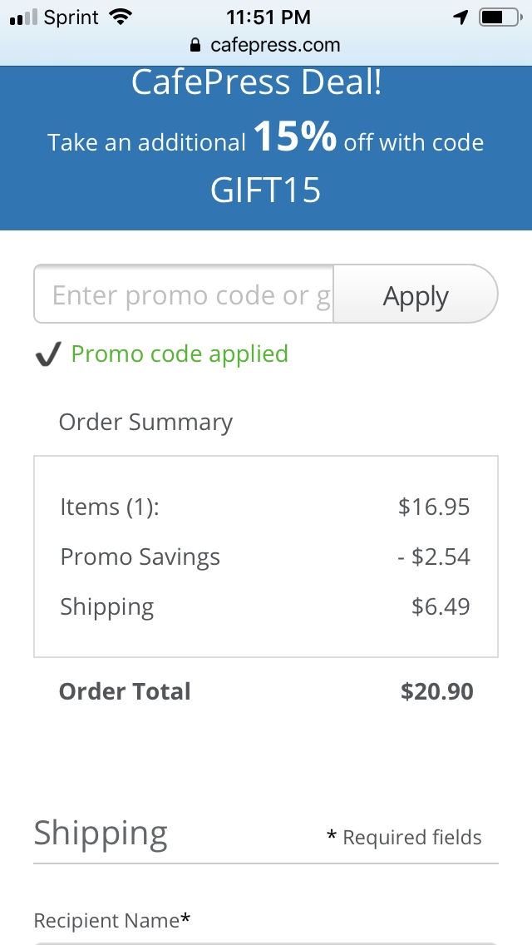This screenshot has width=532, height=945.
Task: Tap the 11:51 PM status bar clock
Action: coord(268,17)
